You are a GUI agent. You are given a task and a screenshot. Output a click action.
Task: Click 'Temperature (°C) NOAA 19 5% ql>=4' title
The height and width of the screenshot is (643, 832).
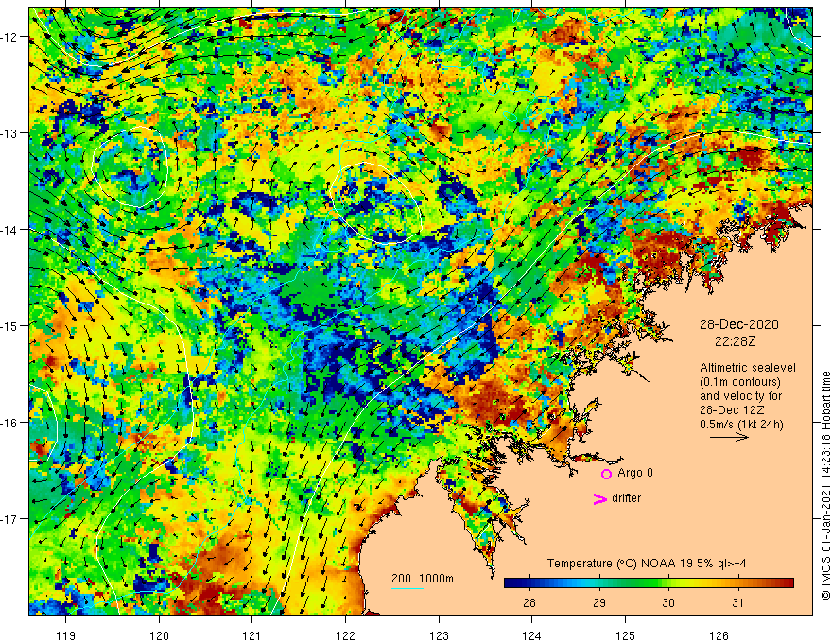point(647,564)
